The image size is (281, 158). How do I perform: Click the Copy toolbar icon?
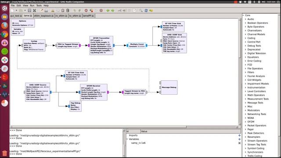point(58,11)
